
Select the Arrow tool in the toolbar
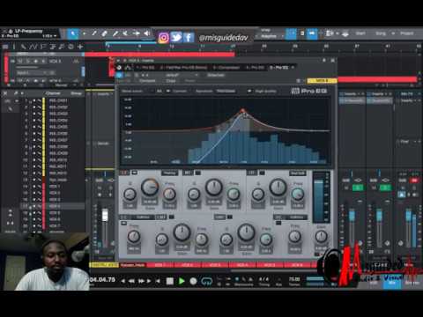pyautogui.click(x=73, y=33)
